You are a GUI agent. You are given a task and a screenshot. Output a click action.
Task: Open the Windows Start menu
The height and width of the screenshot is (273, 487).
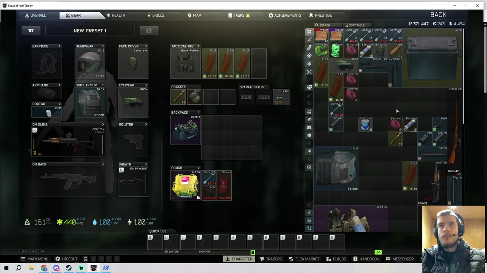coord(6,268)
